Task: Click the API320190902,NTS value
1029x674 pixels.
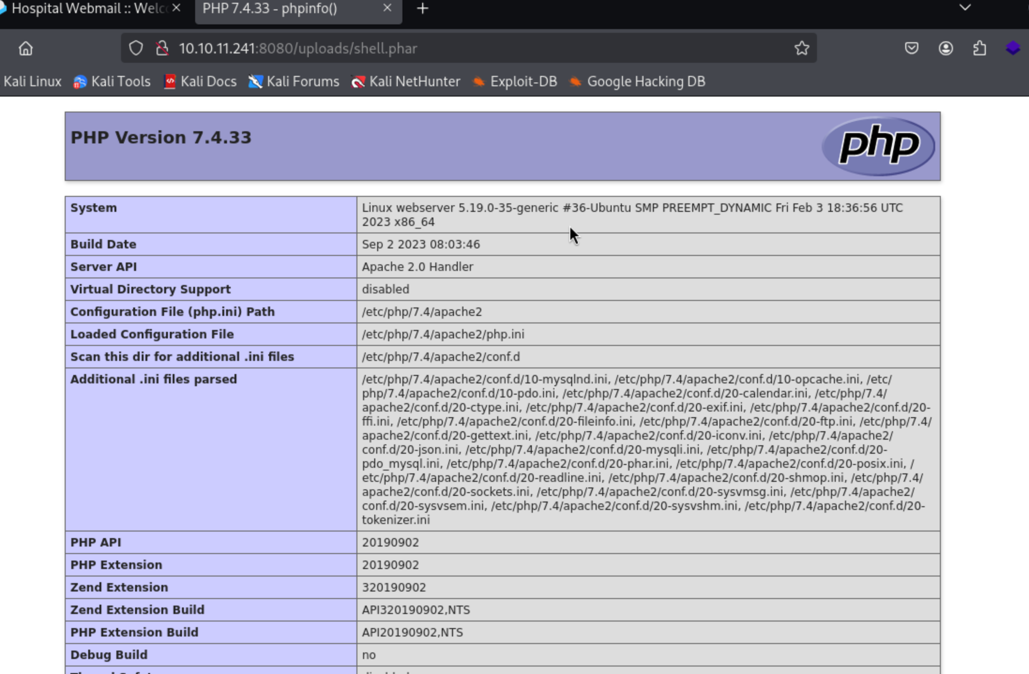Action: click(x=416, y=610)
